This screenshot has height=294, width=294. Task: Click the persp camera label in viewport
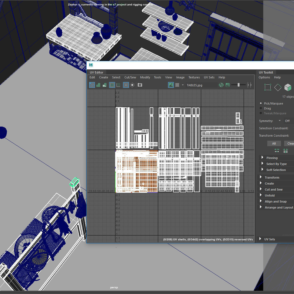click(114, 287)
